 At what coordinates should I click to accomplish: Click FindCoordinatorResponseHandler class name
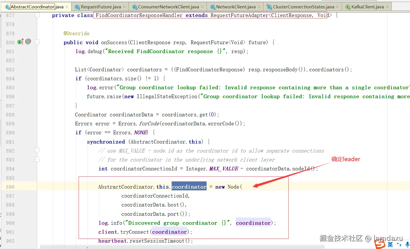pyautogui.click(x=139, y=15)
